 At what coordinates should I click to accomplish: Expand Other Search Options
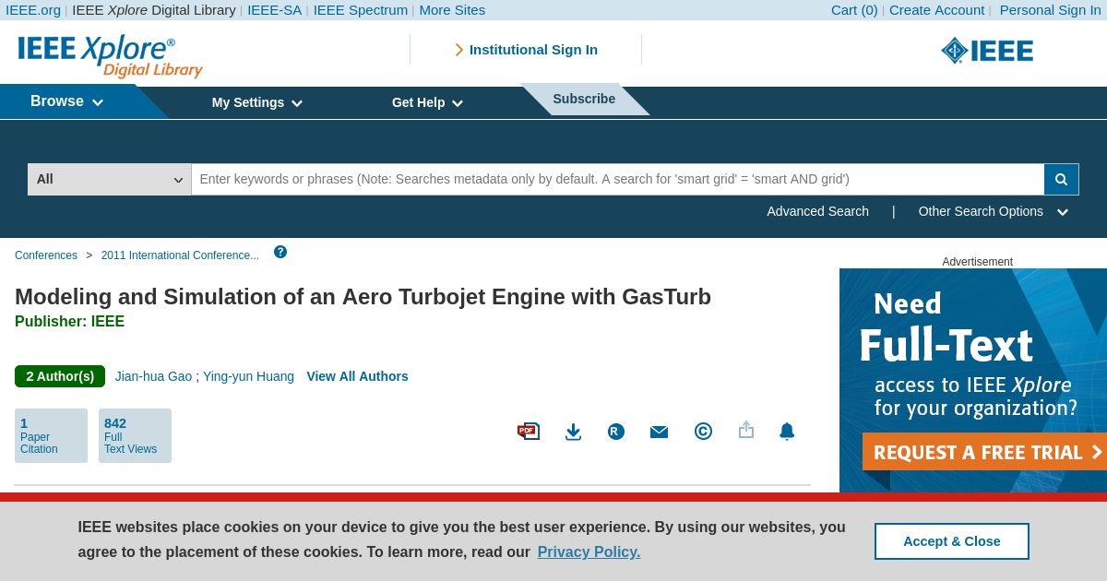pyautogui.click(x=993, y=211)
